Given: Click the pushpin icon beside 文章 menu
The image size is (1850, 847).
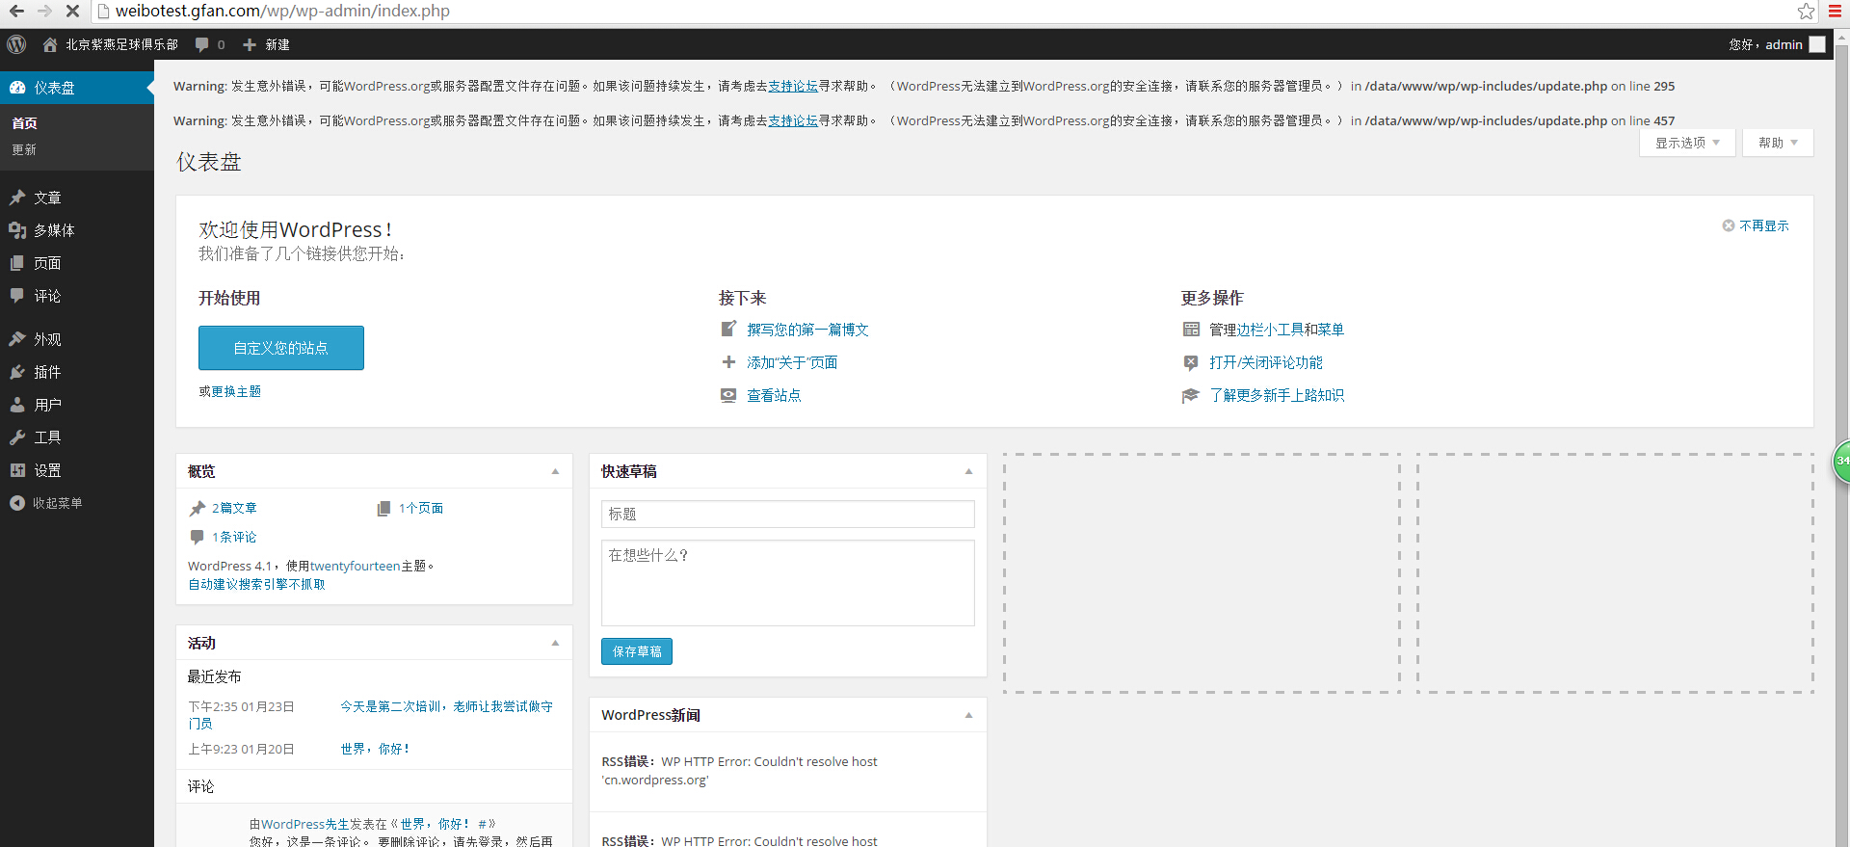Looking at the screenshot, I should click(17, 198).
